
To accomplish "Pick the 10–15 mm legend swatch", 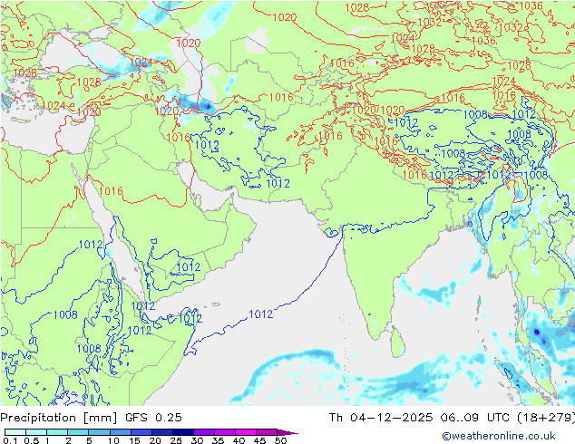I will (120, 432).
